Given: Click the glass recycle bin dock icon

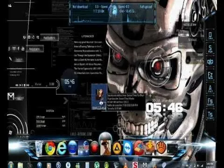Looking at the screenshot, I should (x=39, y=148).
